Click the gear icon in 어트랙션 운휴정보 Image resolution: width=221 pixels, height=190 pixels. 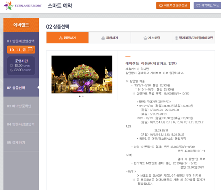pos(161,5)
